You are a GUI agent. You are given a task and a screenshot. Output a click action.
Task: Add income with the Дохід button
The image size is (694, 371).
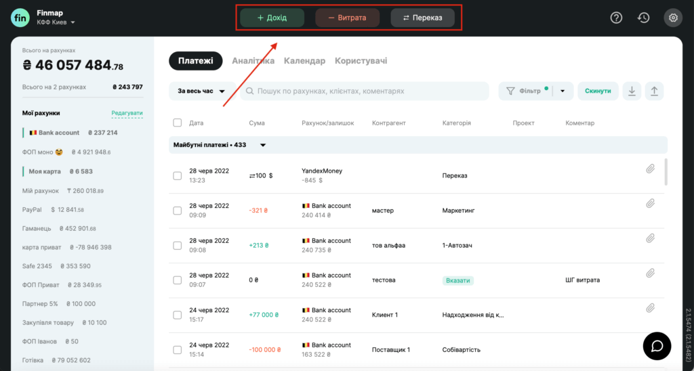click(272, 18)
